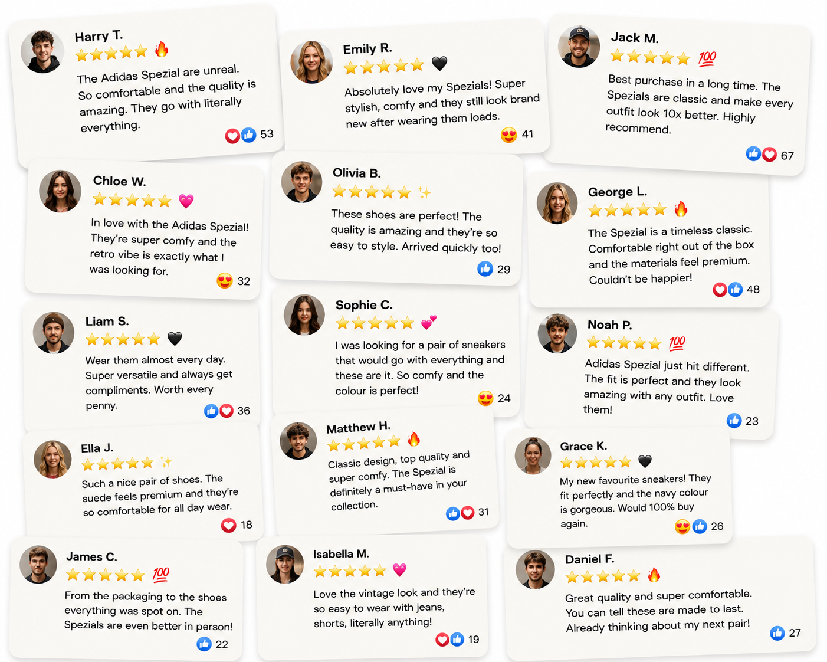Click the red heart reaction with count 18
The width and height of the screenshot is (827, 662).
coord(229,525)
